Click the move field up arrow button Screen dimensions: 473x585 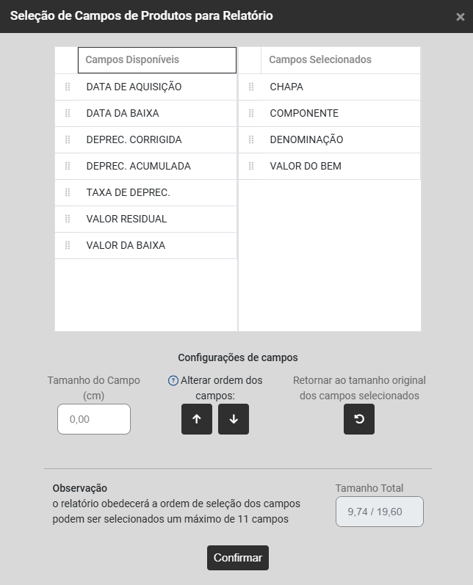pos(197,419)
